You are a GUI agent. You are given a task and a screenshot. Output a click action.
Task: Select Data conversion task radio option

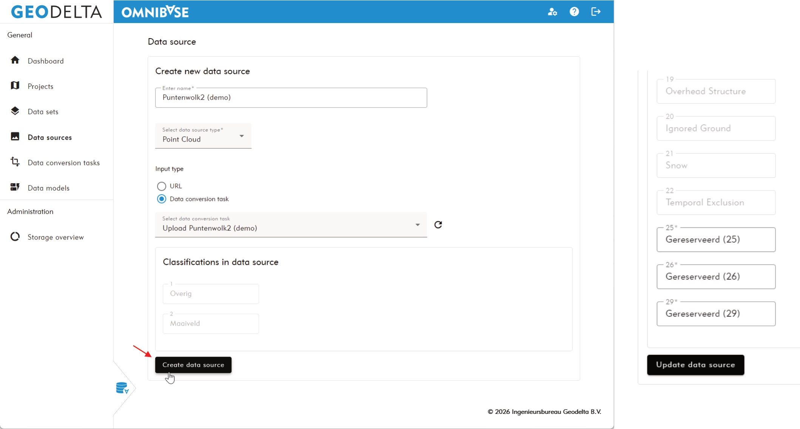(x=162, y=199)
